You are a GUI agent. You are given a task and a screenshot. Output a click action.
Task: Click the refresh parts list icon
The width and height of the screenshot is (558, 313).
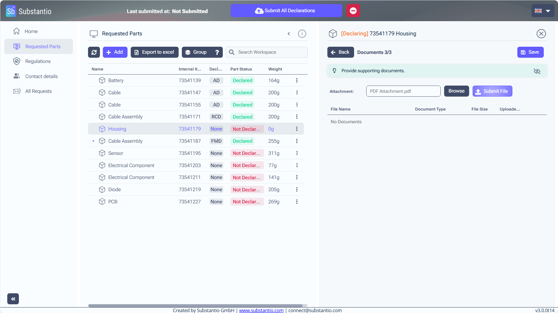(94, 52)
